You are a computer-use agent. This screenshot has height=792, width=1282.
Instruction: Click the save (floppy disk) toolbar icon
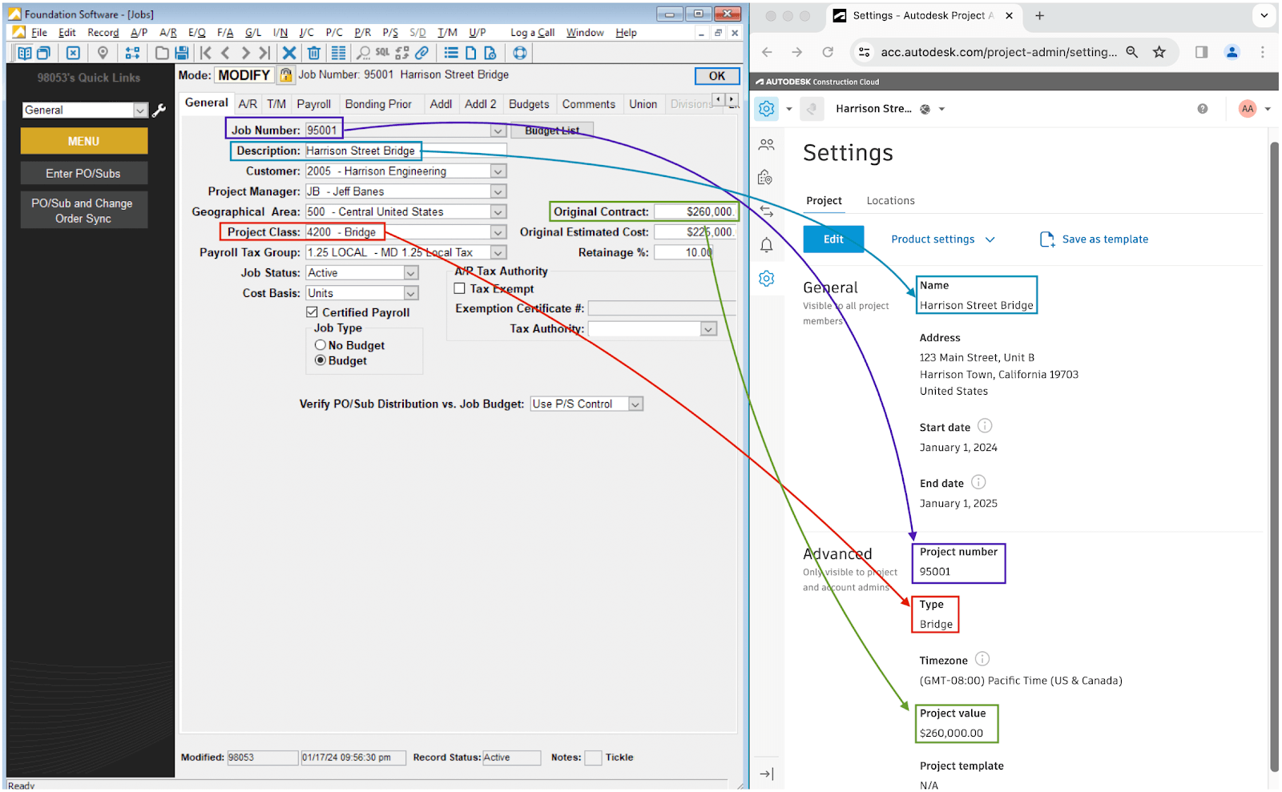[182, 53]
